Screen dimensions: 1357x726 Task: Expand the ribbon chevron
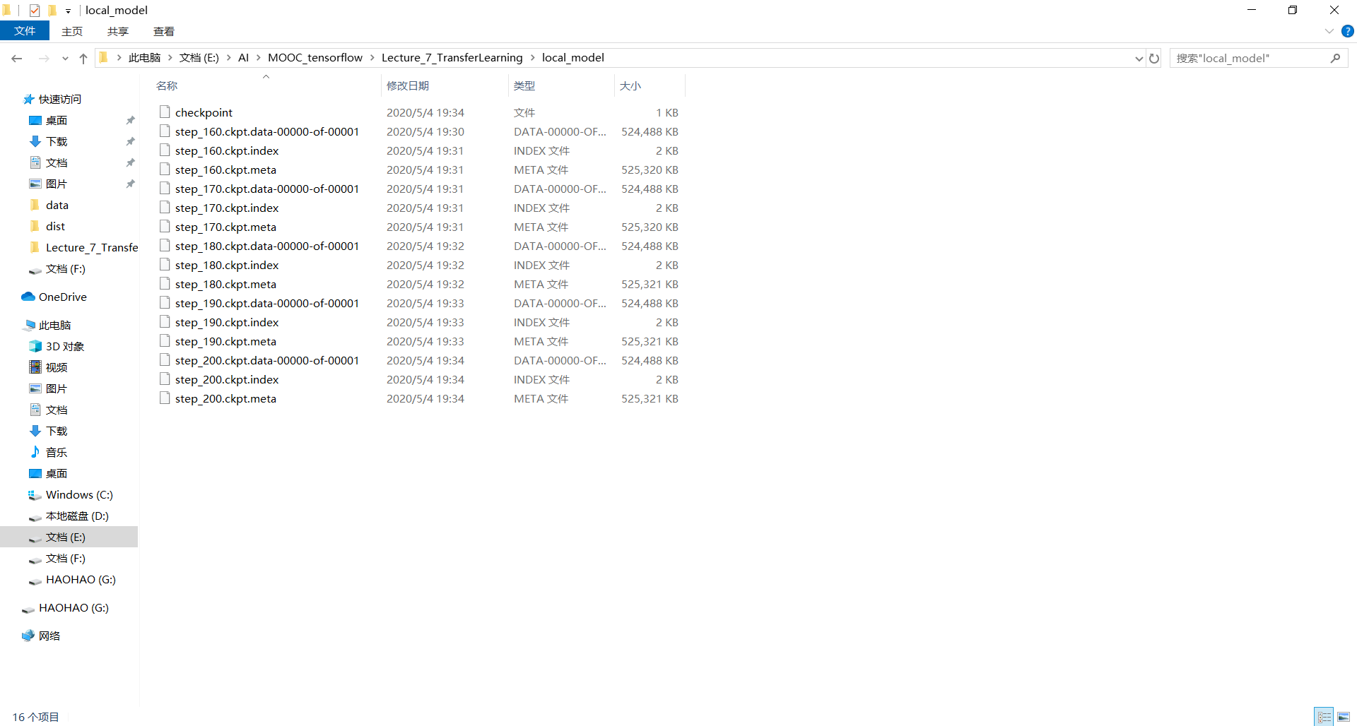pyautogui.click(x=1329, y=31)
